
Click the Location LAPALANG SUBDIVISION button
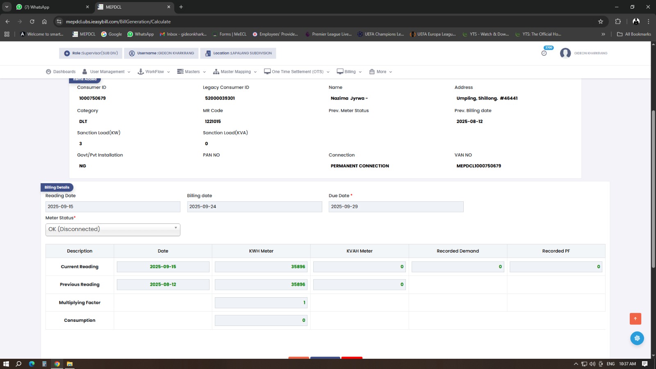click(x=238, y=53)
